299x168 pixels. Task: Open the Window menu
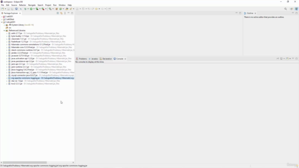(62, 5)
